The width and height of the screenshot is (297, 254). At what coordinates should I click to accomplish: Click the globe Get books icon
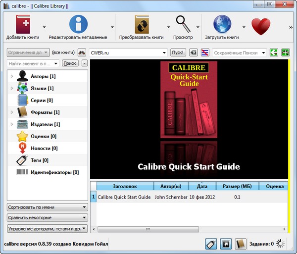click(x=222, y=24)
